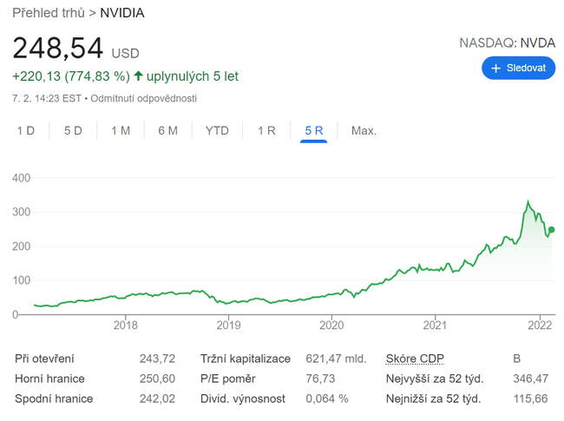The height and width of the screenshot is (421, 564).
Task: Click the green up arrow beside the gain
Action: [x=138, y=76]
